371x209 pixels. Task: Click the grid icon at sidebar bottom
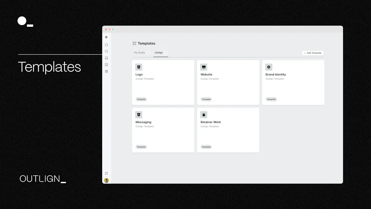tap(106, 173)
